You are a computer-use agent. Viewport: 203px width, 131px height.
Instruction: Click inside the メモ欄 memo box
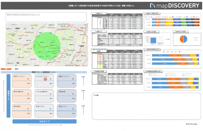click(x=146, y=106)
